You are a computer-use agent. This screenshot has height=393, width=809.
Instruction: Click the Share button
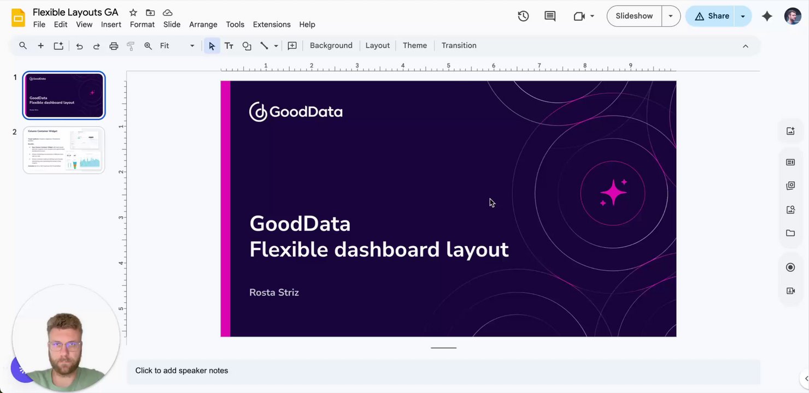tap(711, 16)
